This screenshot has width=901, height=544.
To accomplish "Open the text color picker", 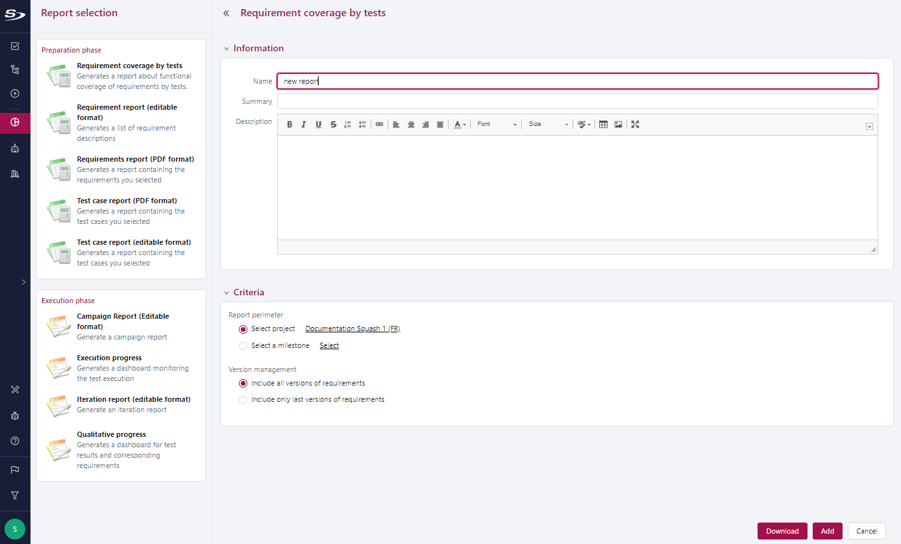I will click(x=460, y=125).
